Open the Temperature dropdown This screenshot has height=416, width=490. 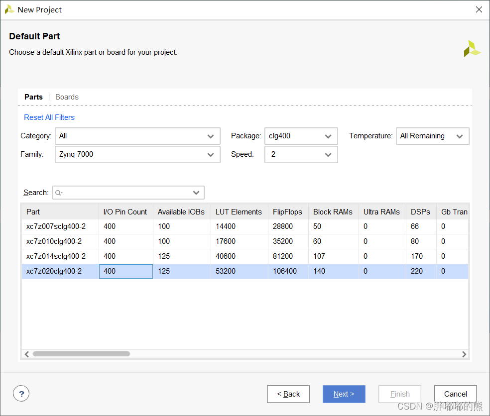(x=432, y=136)
